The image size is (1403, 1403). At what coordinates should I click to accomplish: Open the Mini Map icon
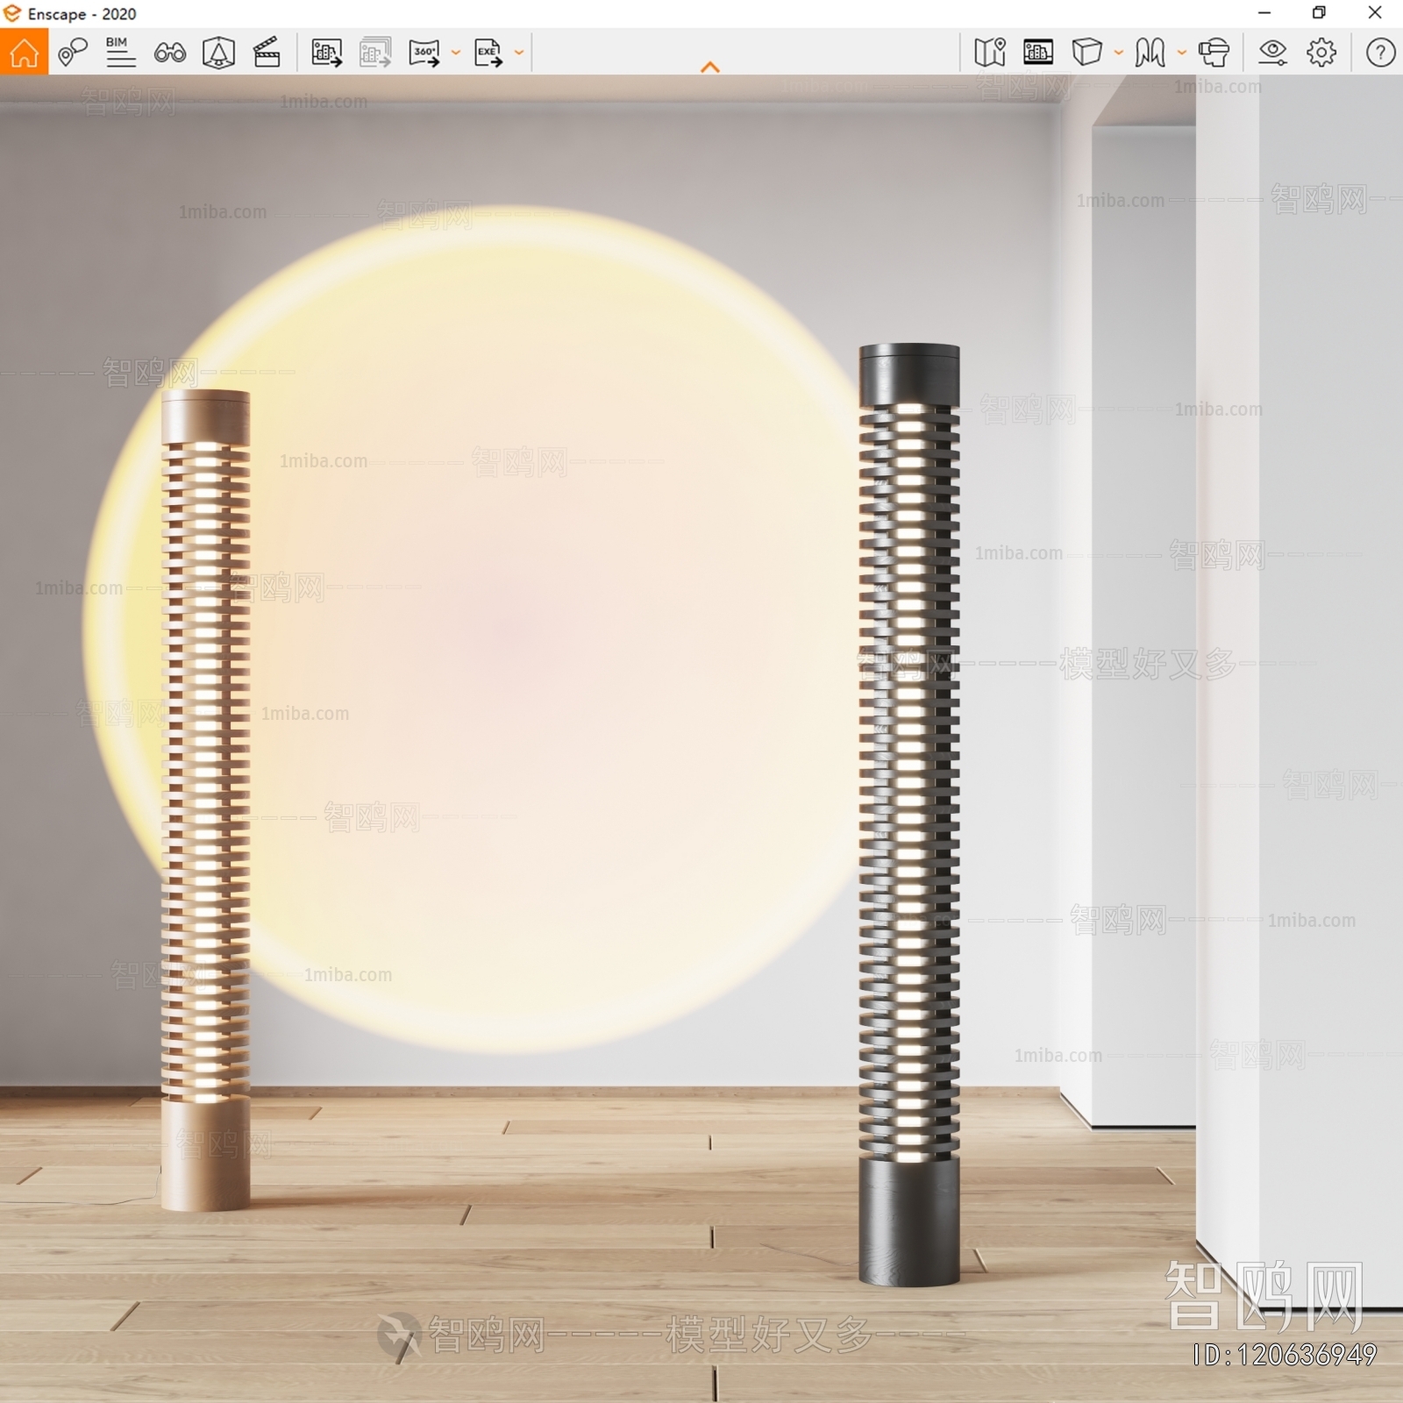pyautogui.click(x=990, y=53)
